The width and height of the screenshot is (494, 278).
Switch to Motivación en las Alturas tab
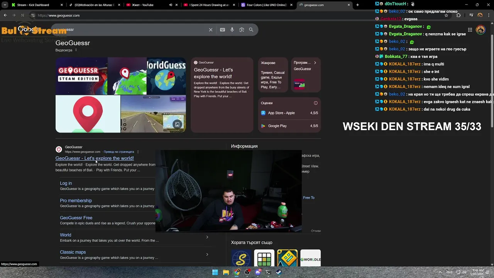click(94, 5)
